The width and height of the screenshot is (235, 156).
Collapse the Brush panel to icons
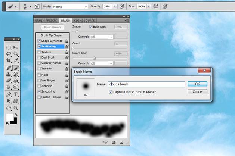click(124, 16)
